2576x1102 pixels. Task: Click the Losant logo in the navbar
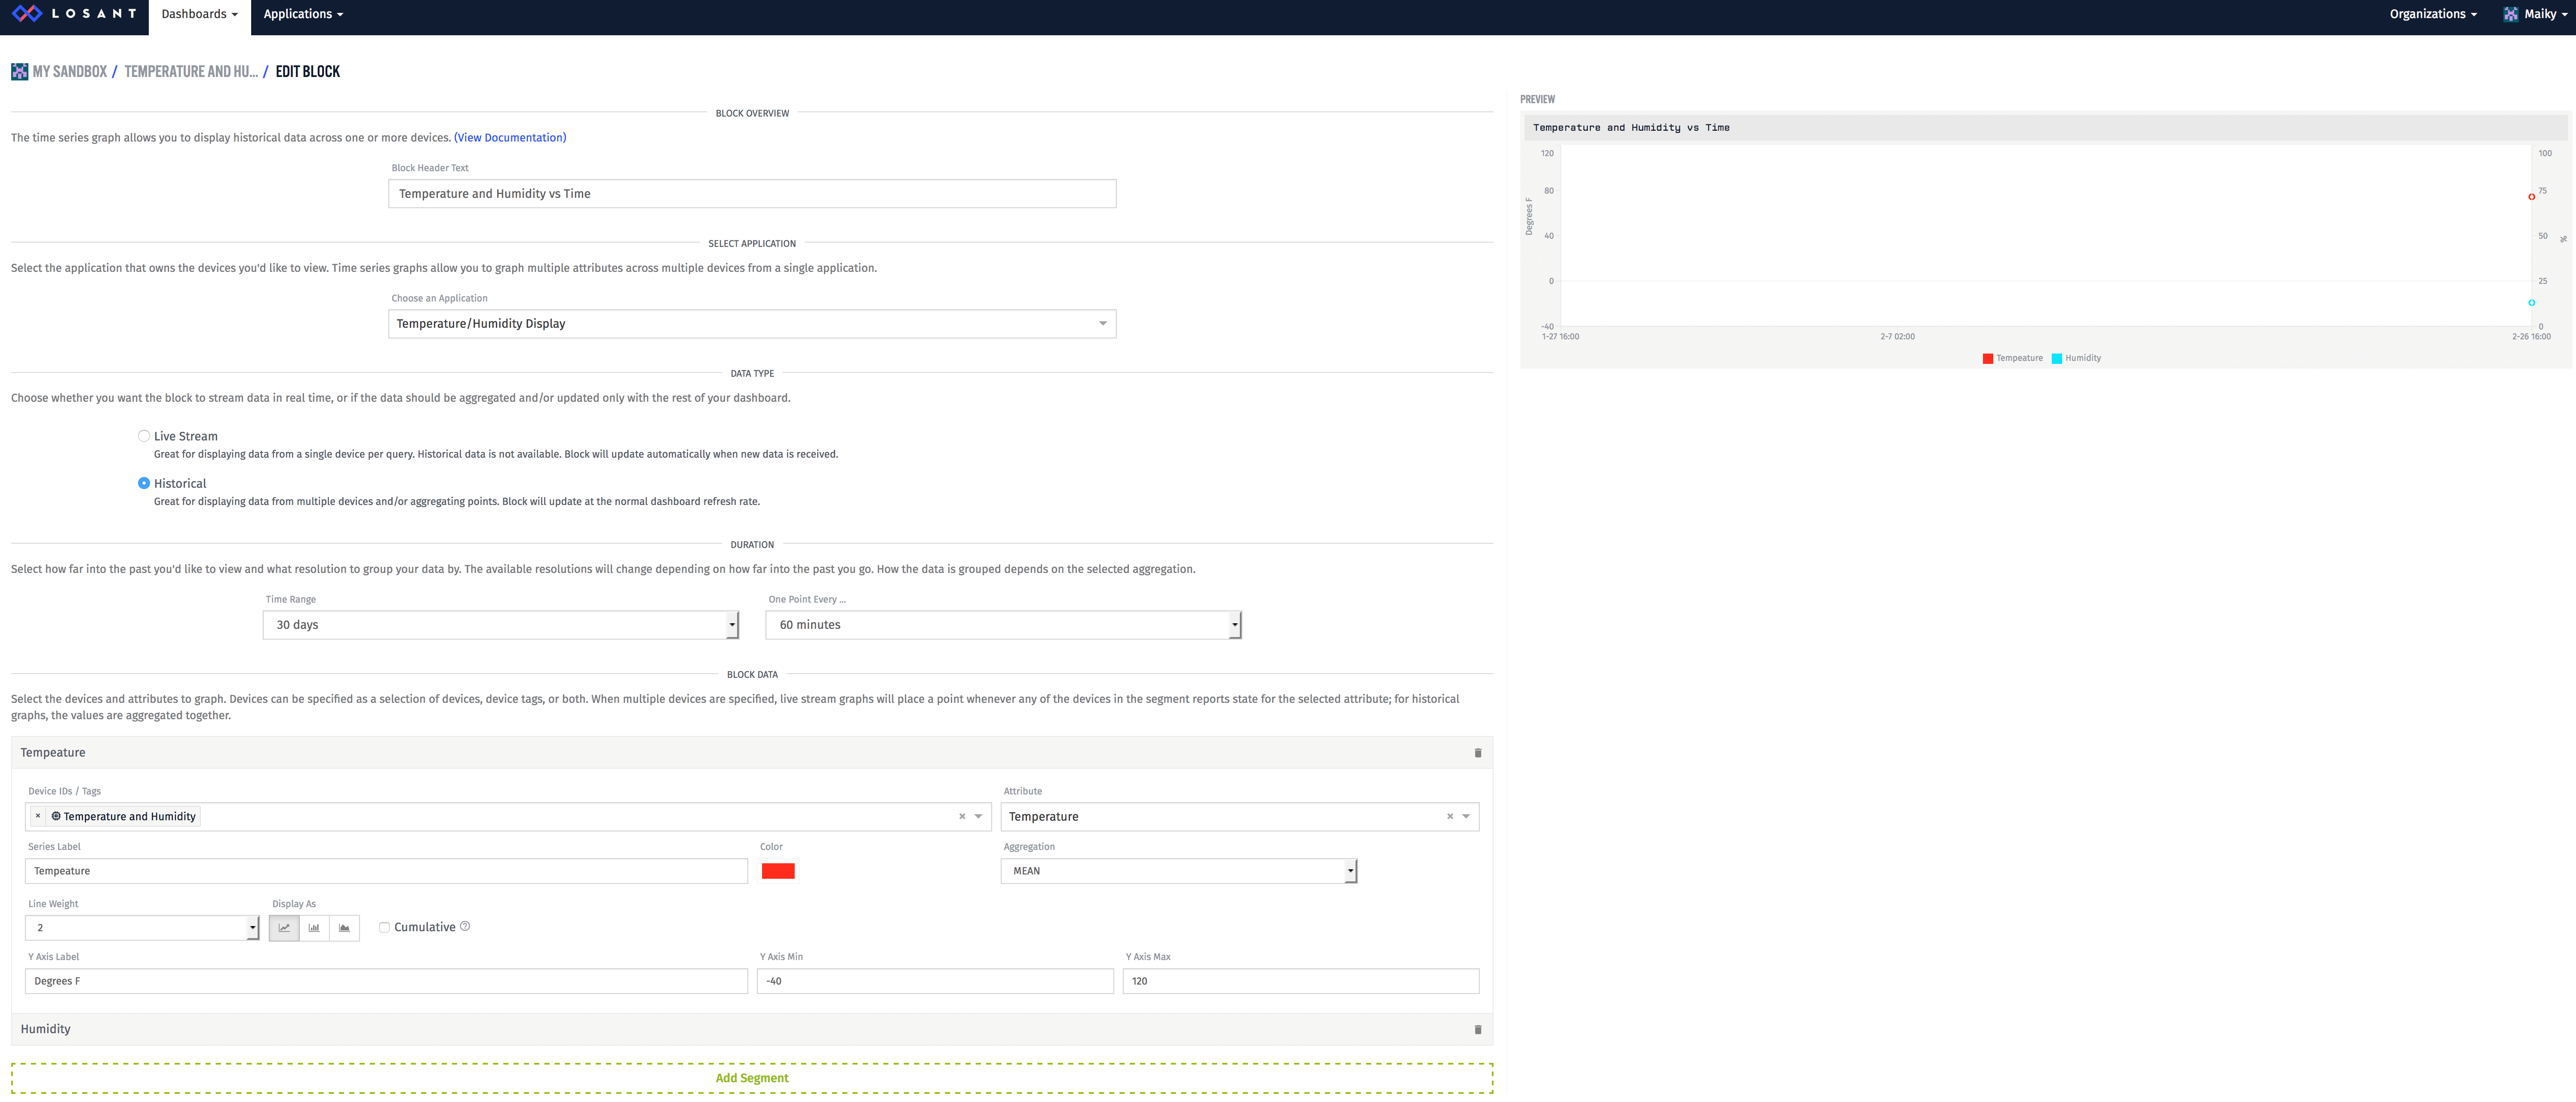73,14
